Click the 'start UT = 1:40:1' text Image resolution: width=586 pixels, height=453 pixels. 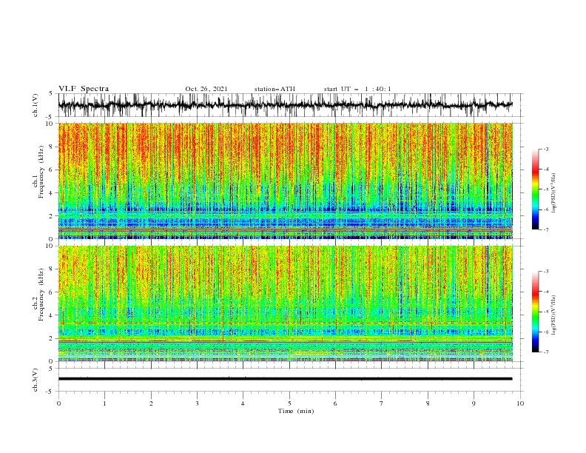point(357,89)
